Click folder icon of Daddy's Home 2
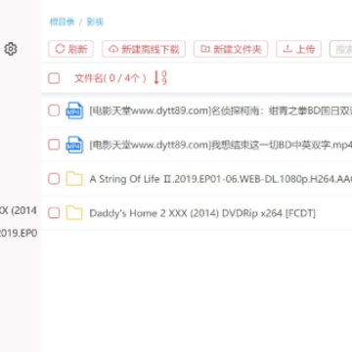 point(74,213)
